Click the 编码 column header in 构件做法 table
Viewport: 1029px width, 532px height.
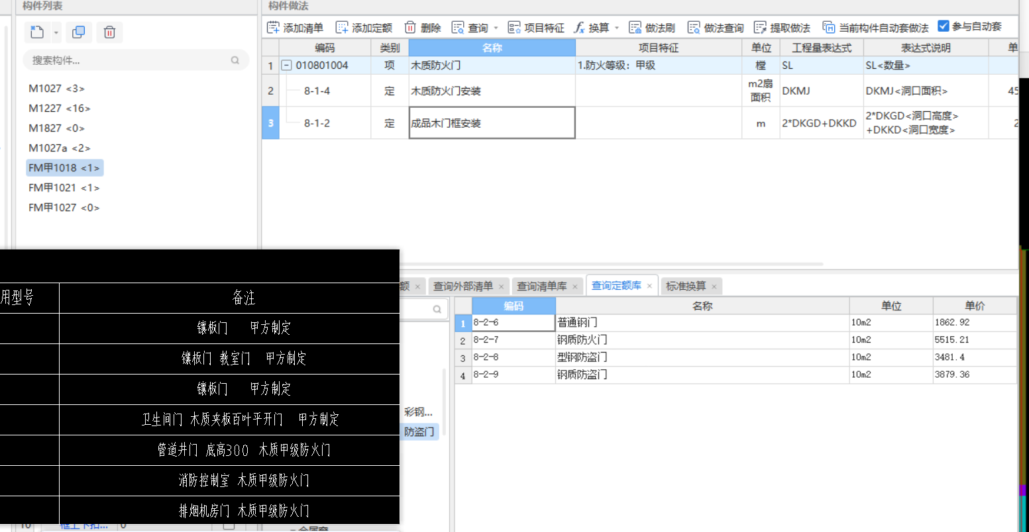(x=325, y=48)
